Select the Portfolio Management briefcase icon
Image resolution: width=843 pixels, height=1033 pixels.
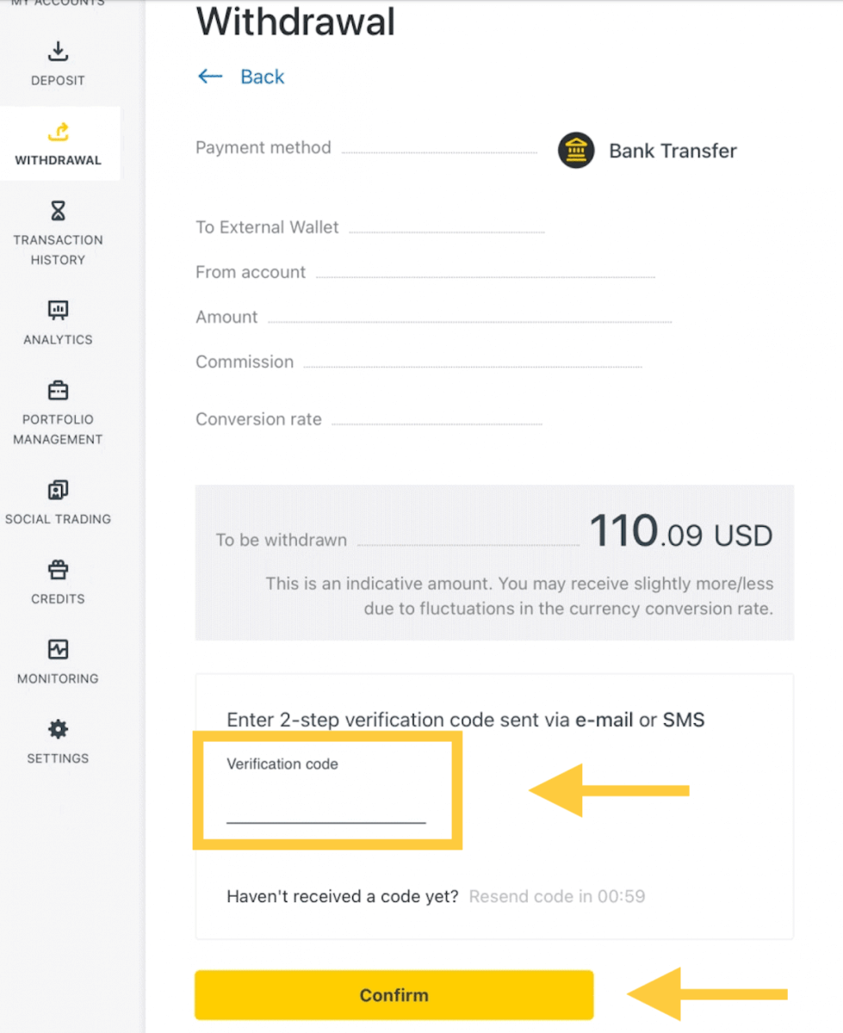pyautogui.click(x=57, y=390)
